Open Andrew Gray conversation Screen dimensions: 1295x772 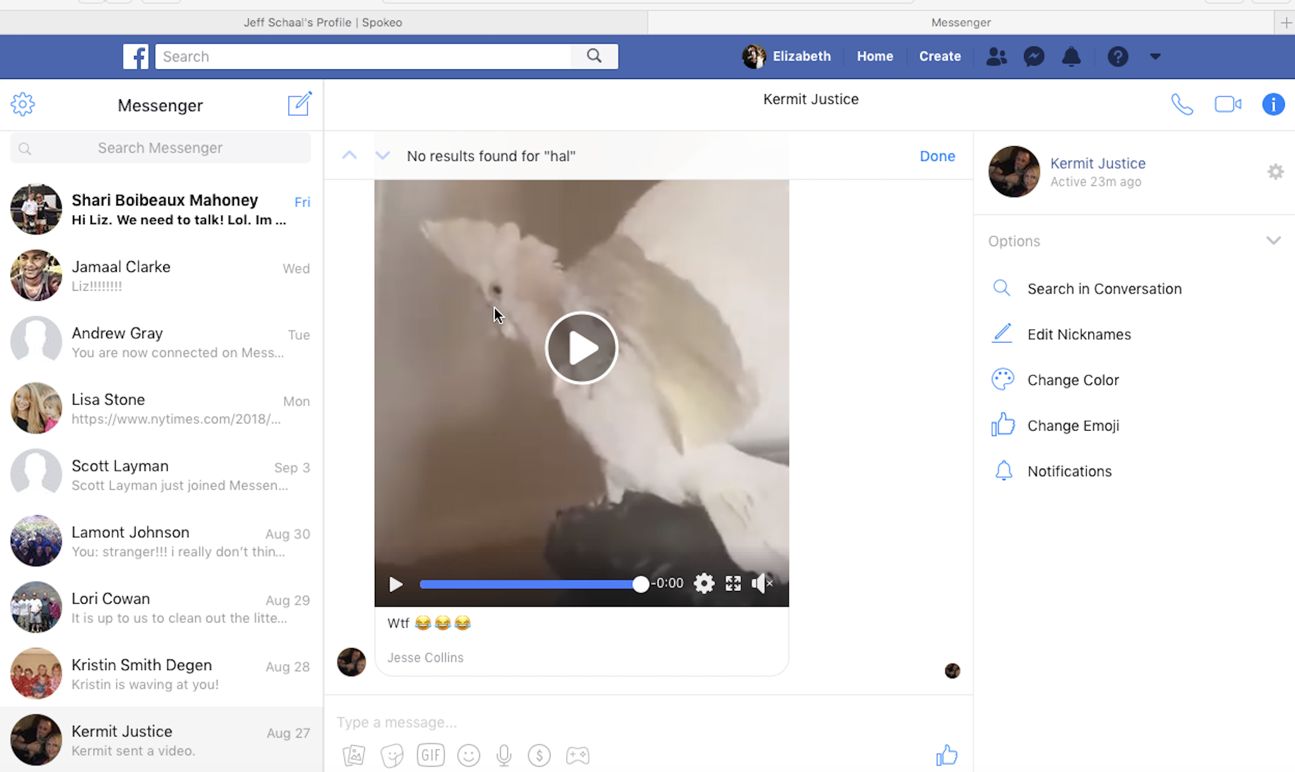pyautogui.click(x=161, y=342)
